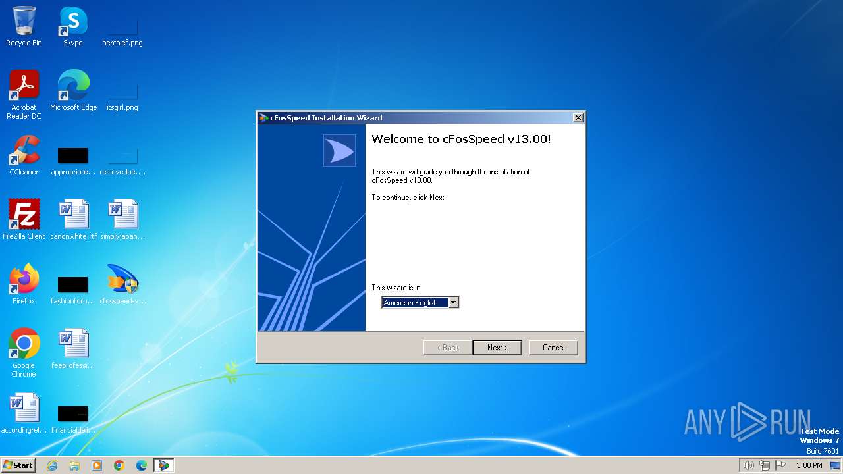Open Windows Media Player taskbar icon

[x=97, y=465]
